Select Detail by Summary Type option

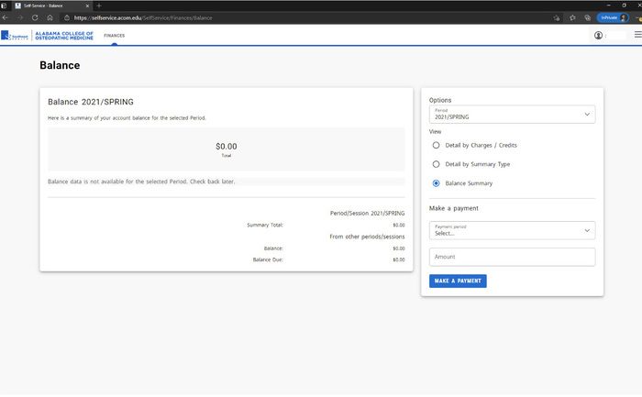click(437, 164)
